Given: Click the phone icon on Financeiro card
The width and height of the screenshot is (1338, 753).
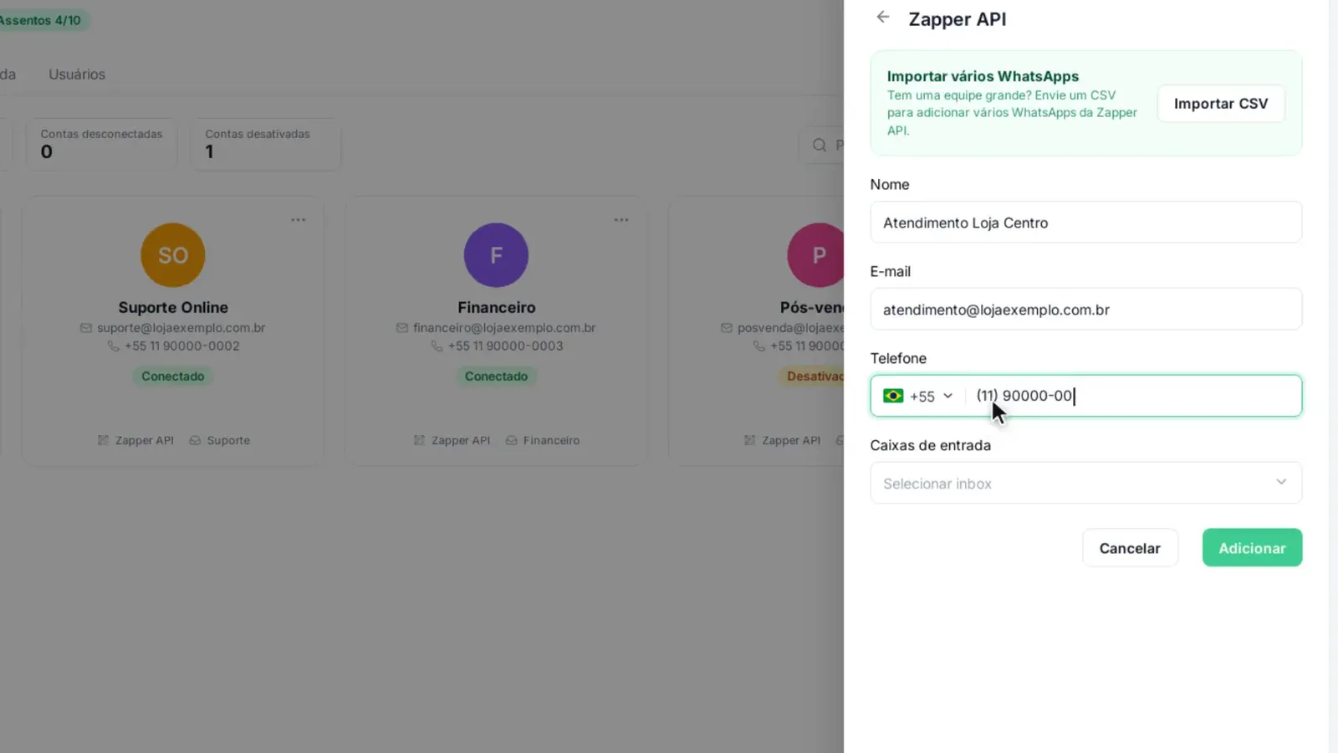Looking at the screenshot, I should tap(437, 346).
